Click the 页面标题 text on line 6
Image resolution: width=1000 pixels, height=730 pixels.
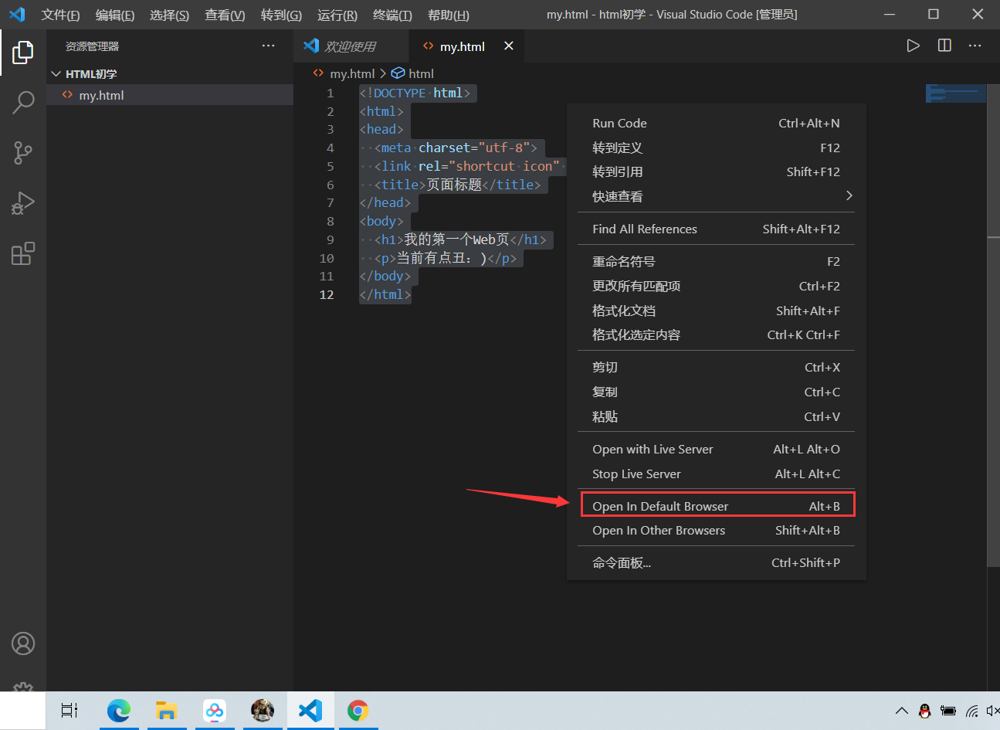pyautogui.click(x=454, y=185)
